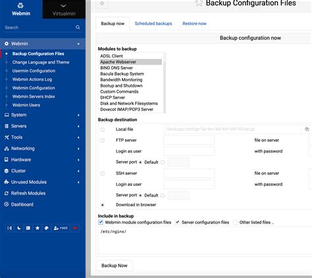Click the sidebar Search field

[x=39, y=28]
